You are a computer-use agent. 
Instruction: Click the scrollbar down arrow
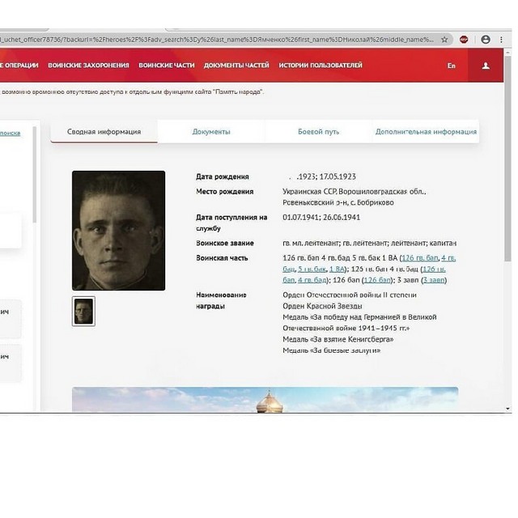tap(507, 409)
